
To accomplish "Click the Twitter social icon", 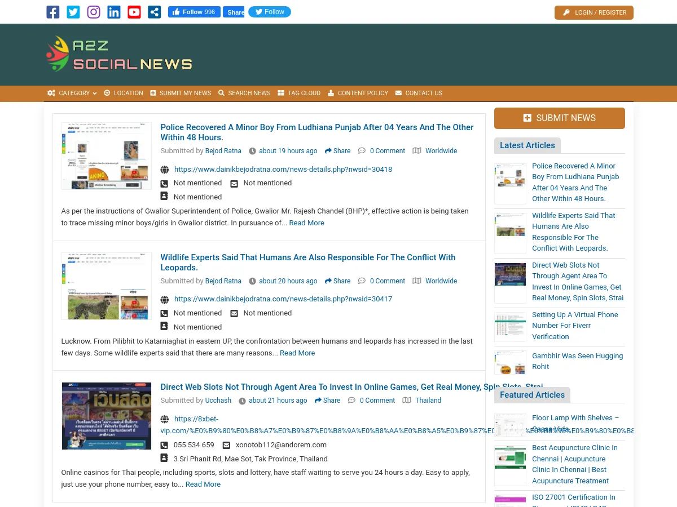I will coord(73,12).
